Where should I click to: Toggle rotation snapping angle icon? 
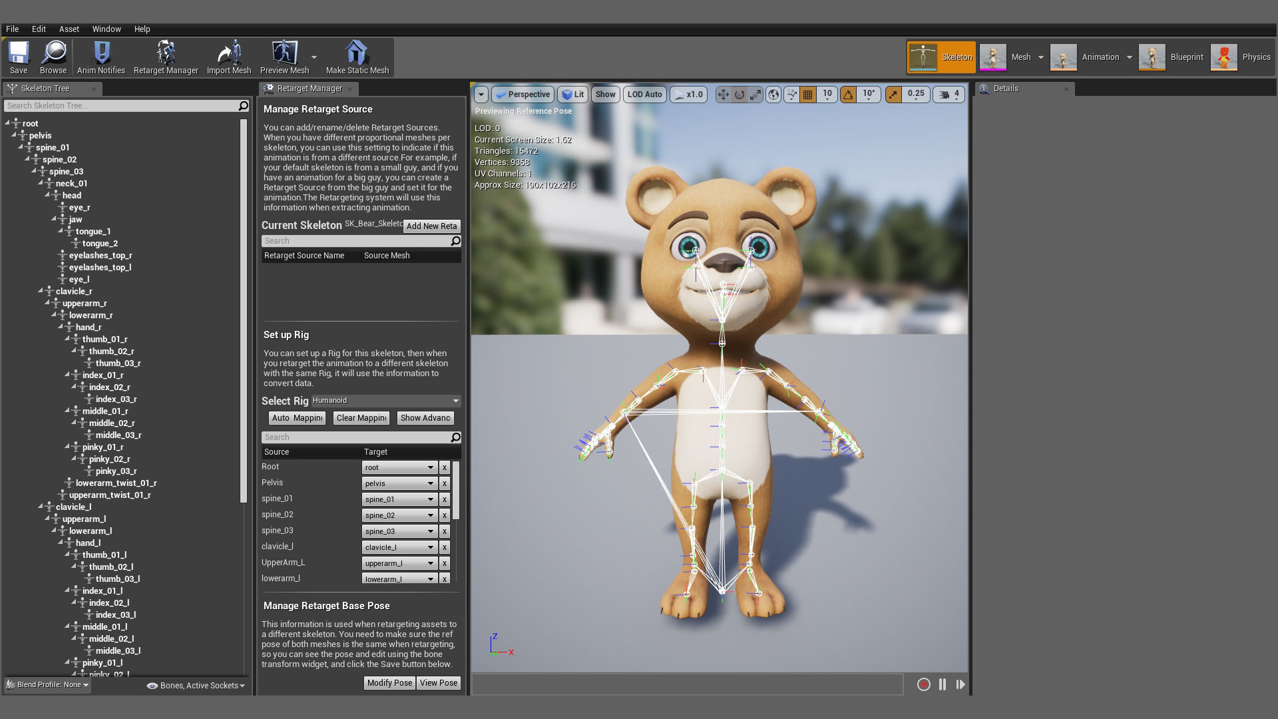[848, 95]
